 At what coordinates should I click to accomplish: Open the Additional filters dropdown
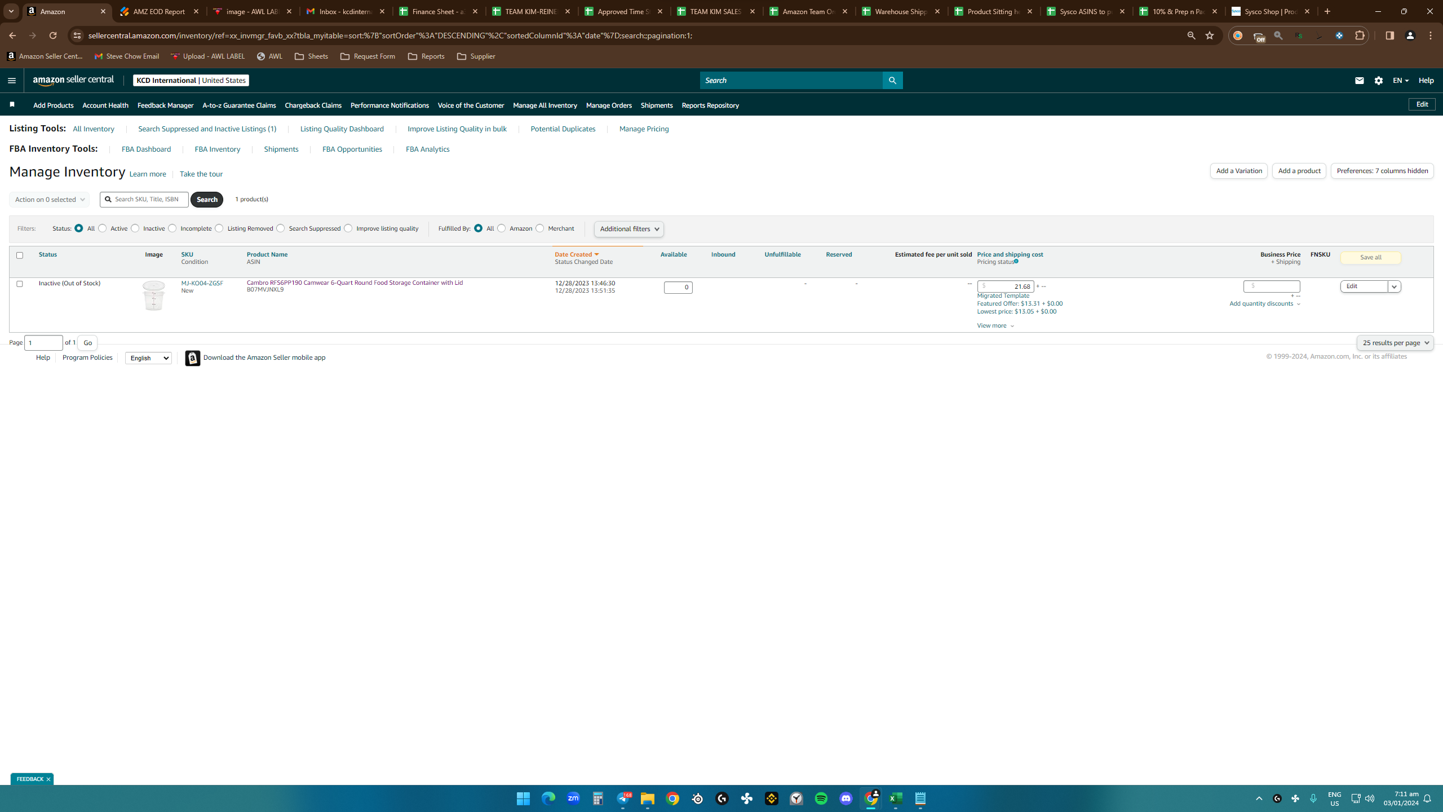point(629,229)
